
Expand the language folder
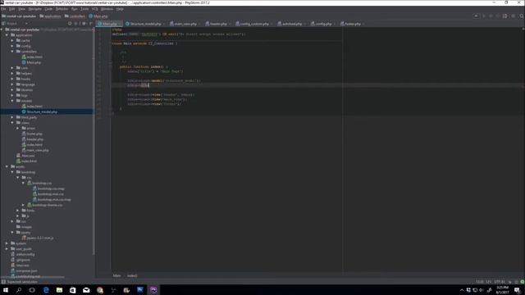[12, 84]
